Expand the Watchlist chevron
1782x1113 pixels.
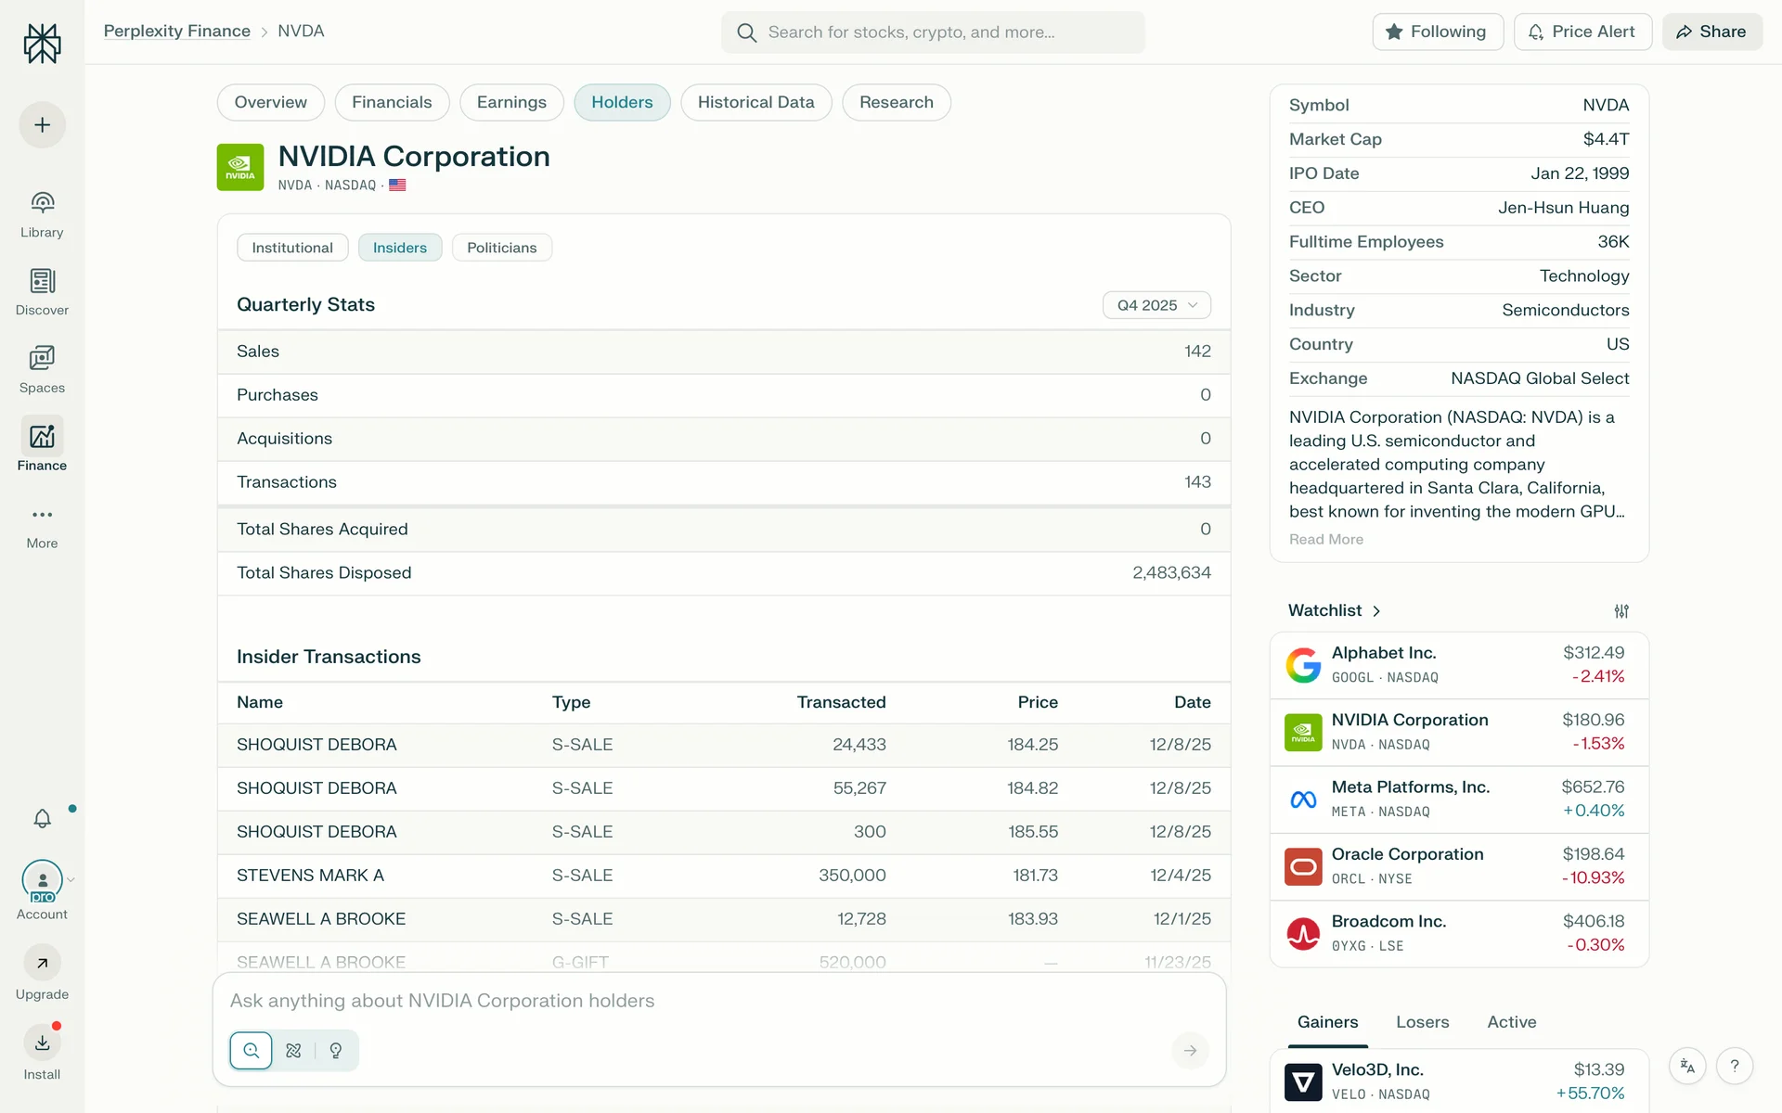point(1376,611)
